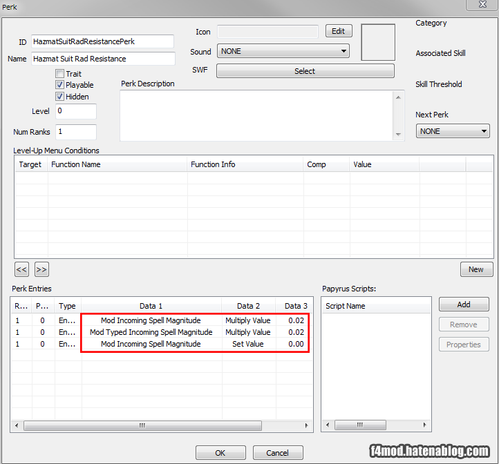The image size is (499, 464).
Task: Click the << move condition button
Action: (x=21, y=270)
